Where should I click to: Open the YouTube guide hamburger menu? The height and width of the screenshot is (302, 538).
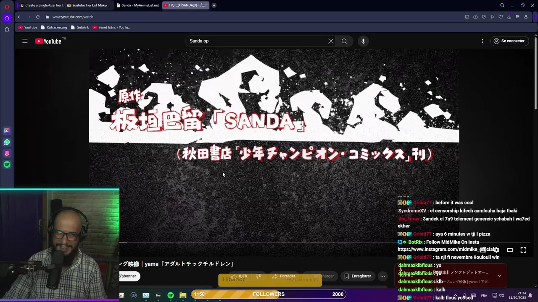click(x=25, y=41)
